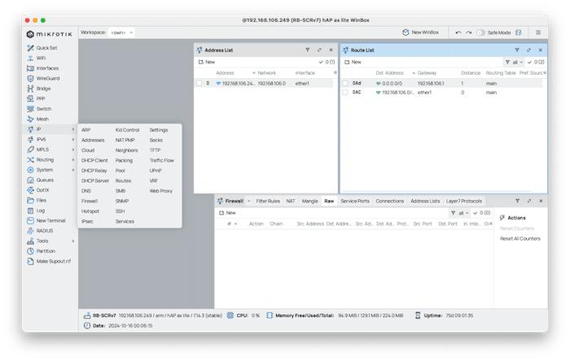The height and width of the screenshot is (361, 570).
Task: Sort by the Dst. Address column in Route List
Action: (389, 73)
